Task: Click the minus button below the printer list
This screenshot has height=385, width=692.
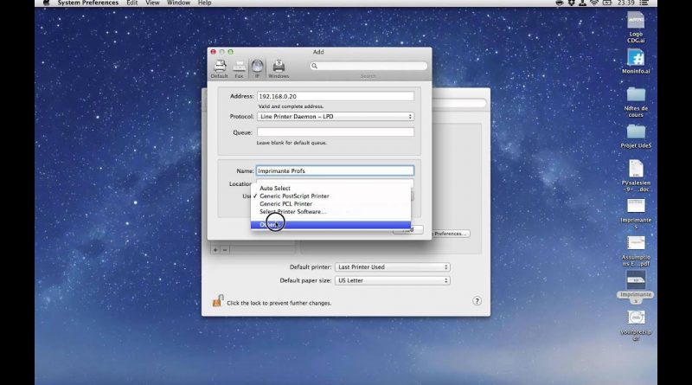Action: click(x=225, y=250)
